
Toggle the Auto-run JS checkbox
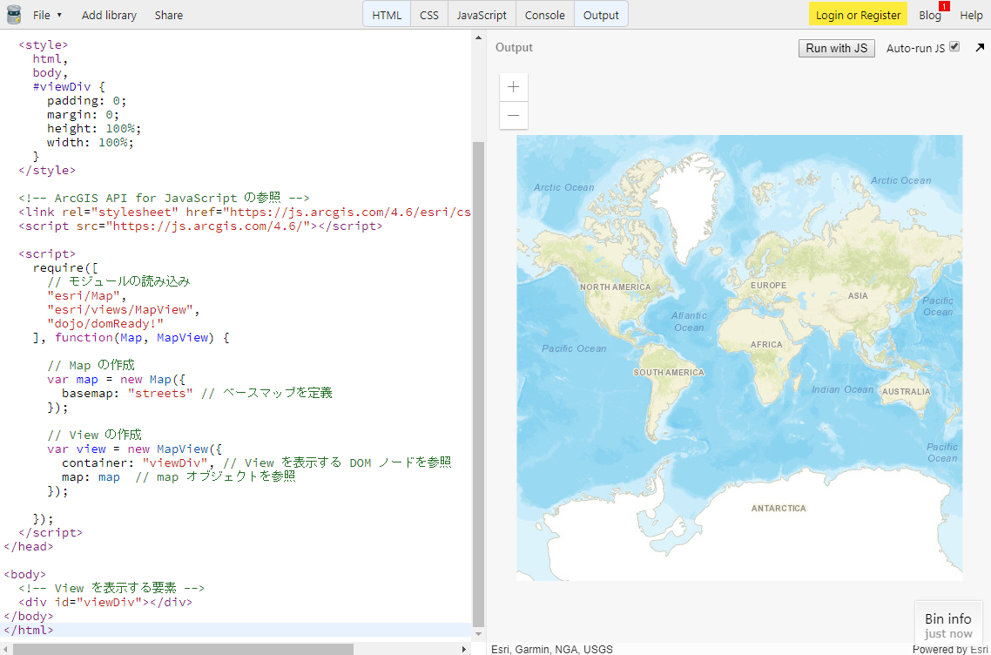[x=954, y=47]
